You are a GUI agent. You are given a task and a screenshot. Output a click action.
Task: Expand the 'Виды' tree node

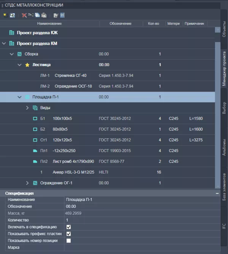[27, 108]
